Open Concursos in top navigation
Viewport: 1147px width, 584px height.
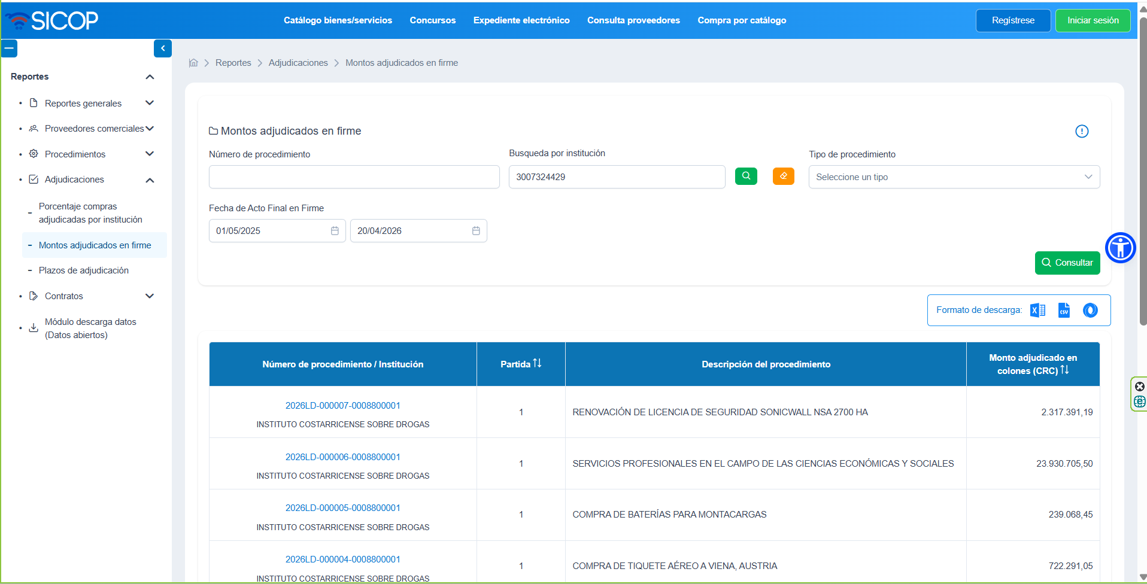pos(432,20)
